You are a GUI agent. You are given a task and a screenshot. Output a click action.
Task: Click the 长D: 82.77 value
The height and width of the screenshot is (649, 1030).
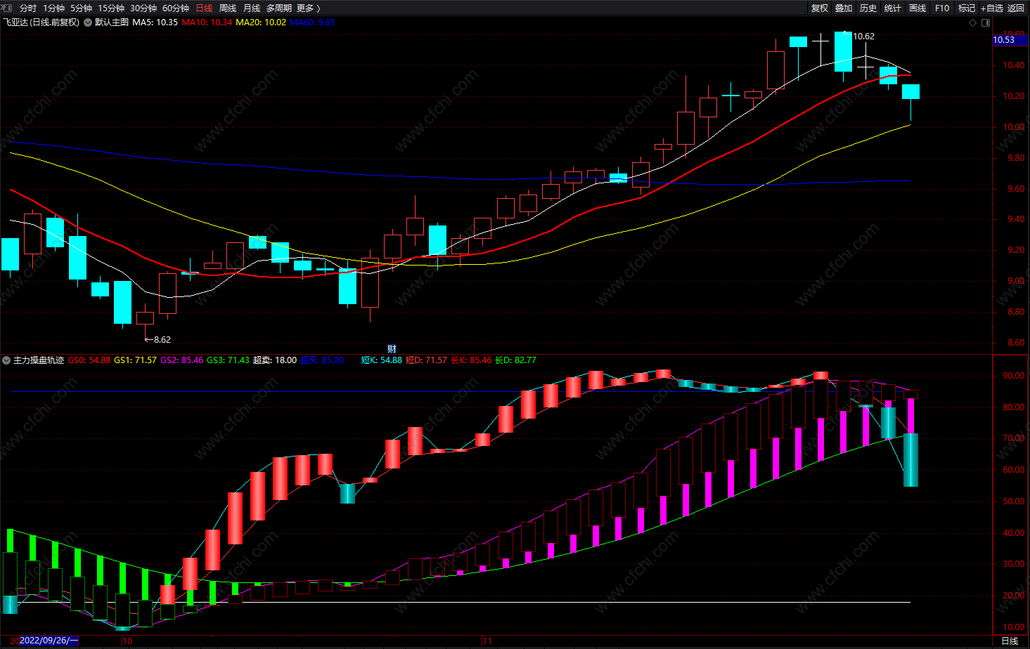(515, 360)
